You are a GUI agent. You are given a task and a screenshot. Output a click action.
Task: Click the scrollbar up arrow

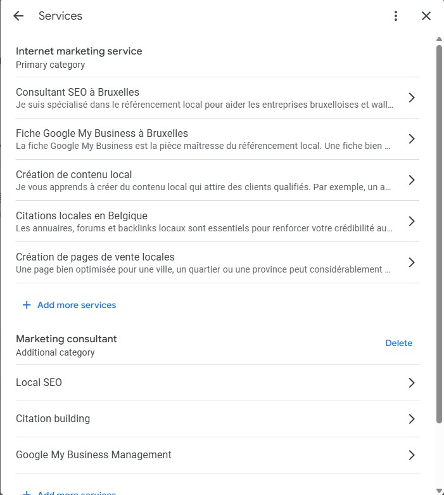(x=439, y=39)
